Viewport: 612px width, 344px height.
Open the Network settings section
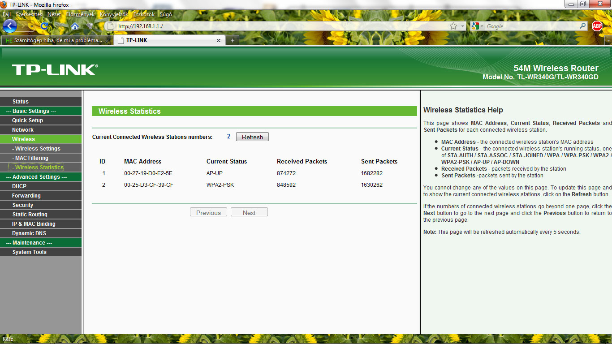point(41,130)
